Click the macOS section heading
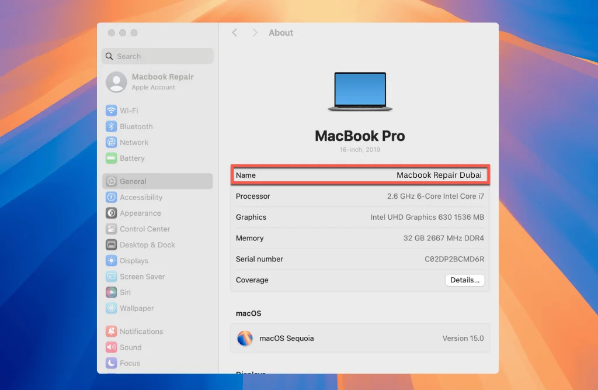The height and width of the screenshot is (390, 598). pos(248,313)
